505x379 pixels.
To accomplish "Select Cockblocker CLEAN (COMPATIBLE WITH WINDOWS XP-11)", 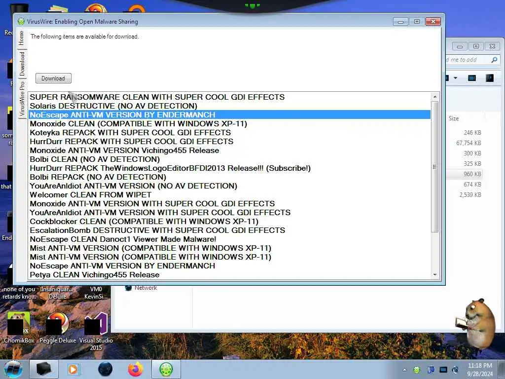I will tap(229, 222).
